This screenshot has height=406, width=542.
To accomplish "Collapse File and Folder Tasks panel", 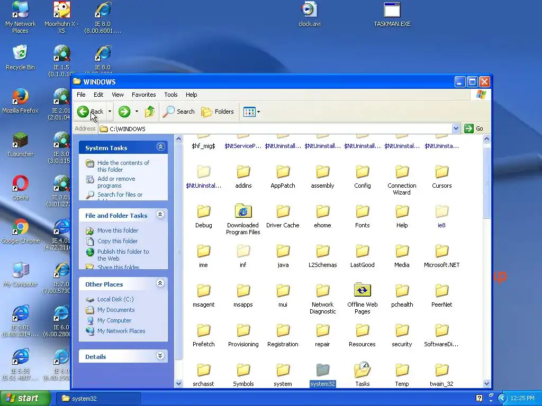I will (x=160, y=215).
